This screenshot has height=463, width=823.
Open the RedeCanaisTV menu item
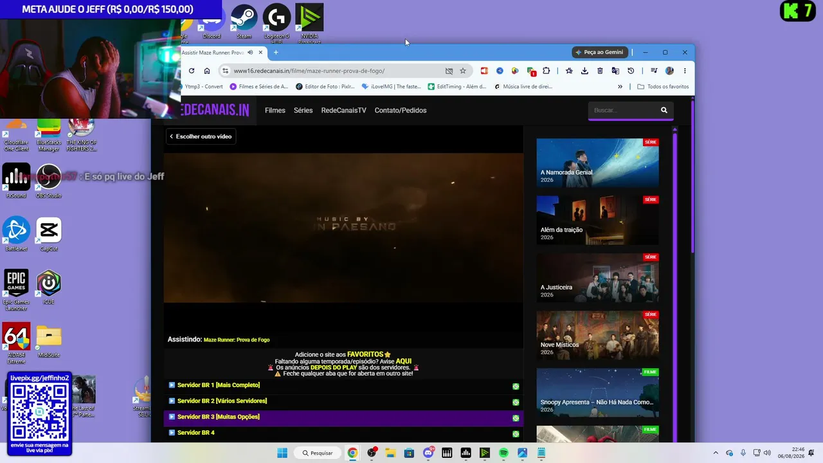coord(343,111)
